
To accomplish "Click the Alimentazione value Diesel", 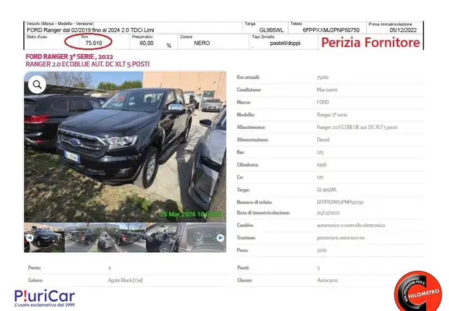I will pyautogui.click(x=323, y=139).
